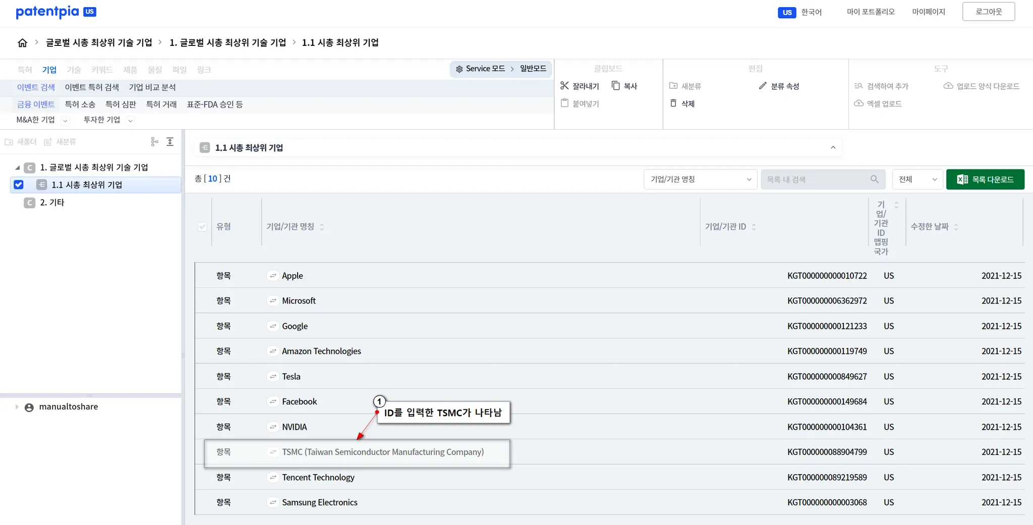1033x525 pixels.
Task: Click the 검색하여 추가 search-add icon
Action: [858, 86]
